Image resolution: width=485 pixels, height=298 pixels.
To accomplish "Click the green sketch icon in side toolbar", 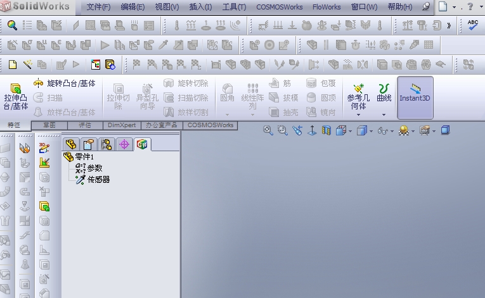I will click(x=44, y=163).
